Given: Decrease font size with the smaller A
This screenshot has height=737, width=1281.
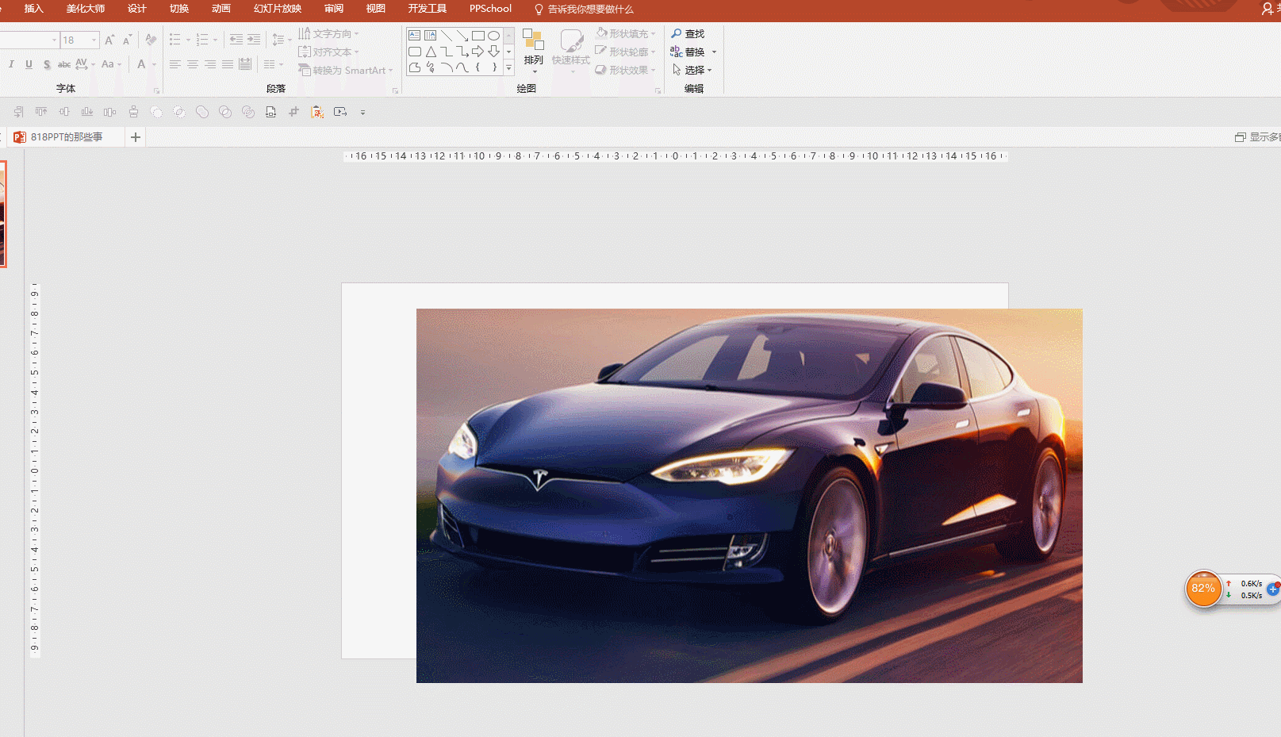Looking at the screenshot, I should (127, 40).
